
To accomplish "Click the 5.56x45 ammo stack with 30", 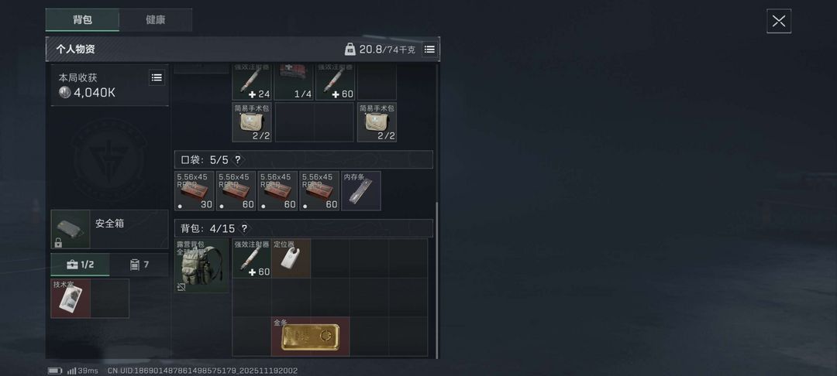I will pos(195,190).
